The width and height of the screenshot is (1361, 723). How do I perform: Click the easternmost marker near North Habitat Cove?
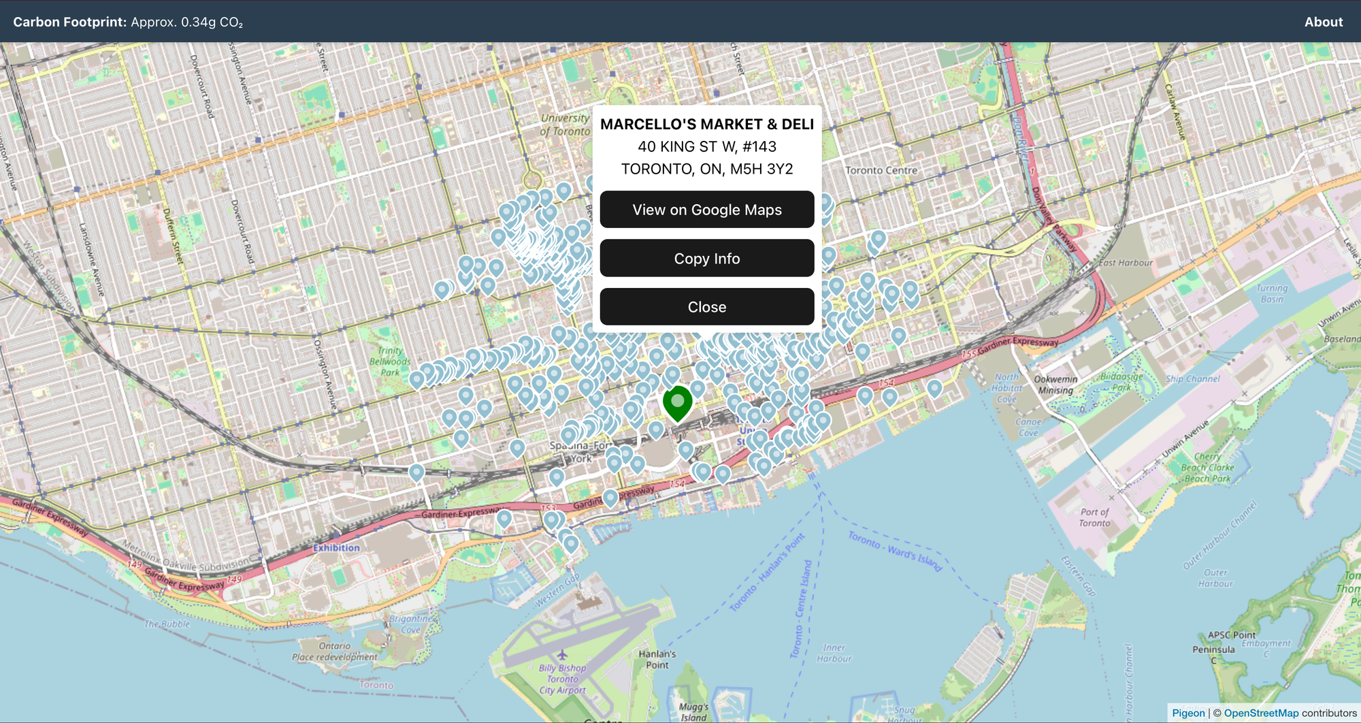point(935,389)
